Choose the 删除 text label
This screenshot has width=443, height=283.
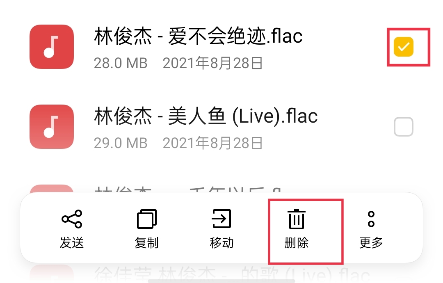click(297, 243)
